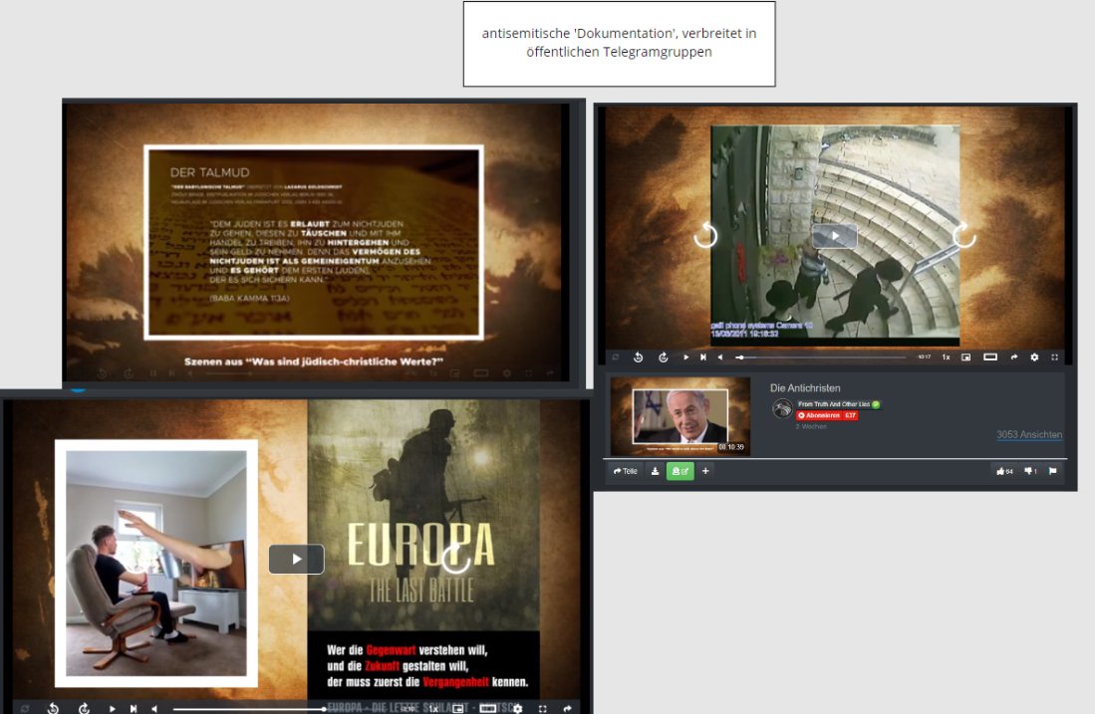Viewport: 1095px width, 714px height.
Task: Report video with the flag icon
Action: [1053, 471]
